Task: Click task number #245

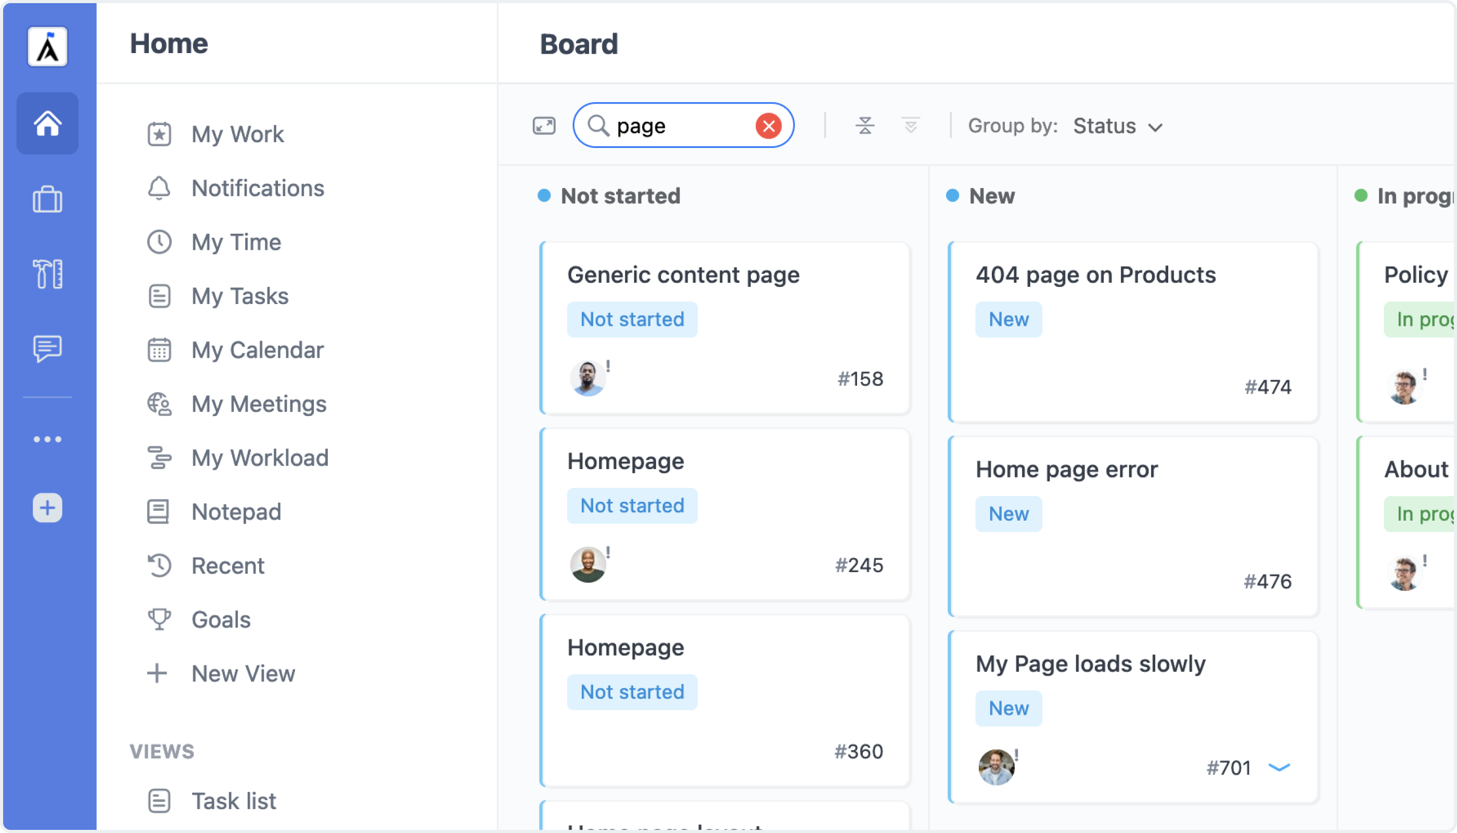Action: click(859, 565)
